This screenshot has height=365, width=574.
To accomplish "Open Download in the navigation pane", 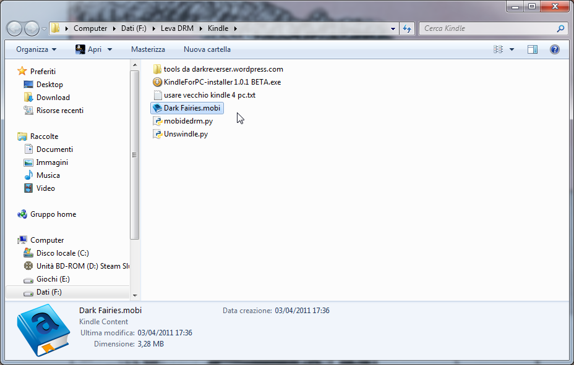I will coord(53,98).
